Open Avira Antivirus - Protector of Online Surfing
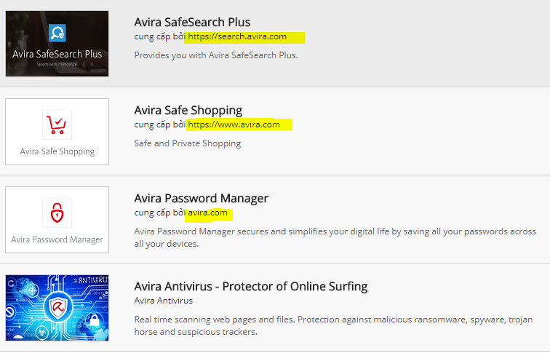Screen dimensions: 550x353 [x=251, y=286]
